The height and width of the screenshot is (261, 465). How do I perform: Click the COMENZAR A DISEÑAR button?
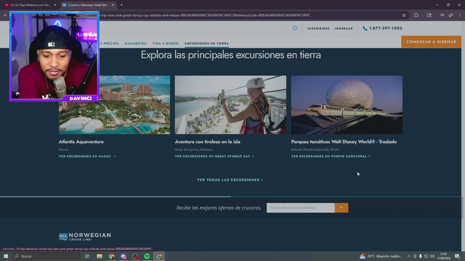tap(431, 42)
